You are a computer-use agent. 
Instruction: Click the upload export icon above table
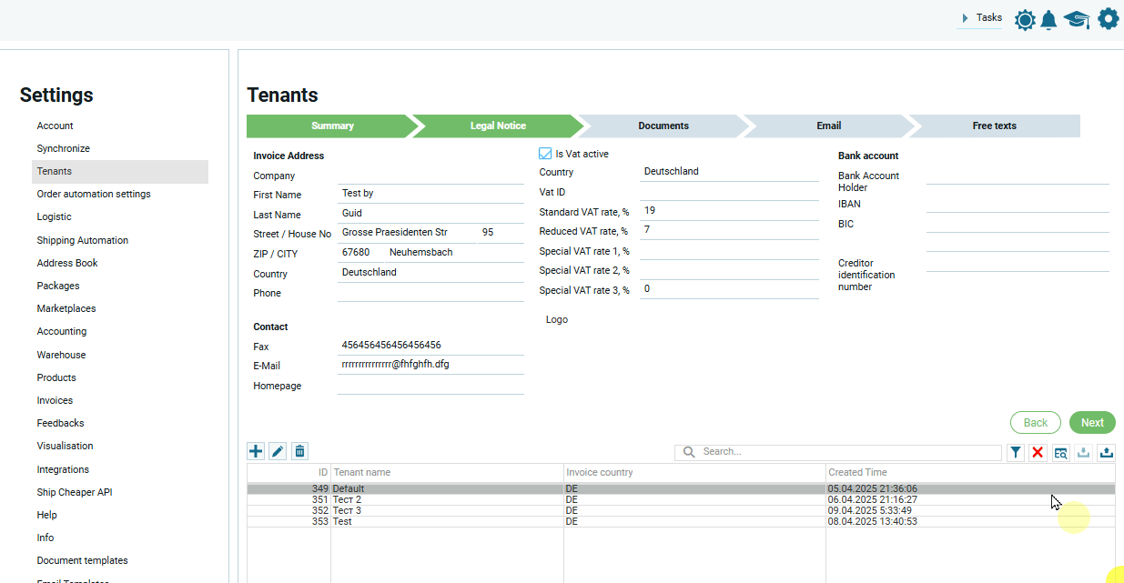coord(1106,452)
